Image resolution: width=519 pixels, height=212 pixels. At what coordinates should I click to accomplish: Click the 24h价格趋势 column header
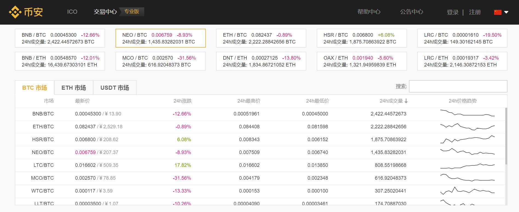(x=463, y=101)
